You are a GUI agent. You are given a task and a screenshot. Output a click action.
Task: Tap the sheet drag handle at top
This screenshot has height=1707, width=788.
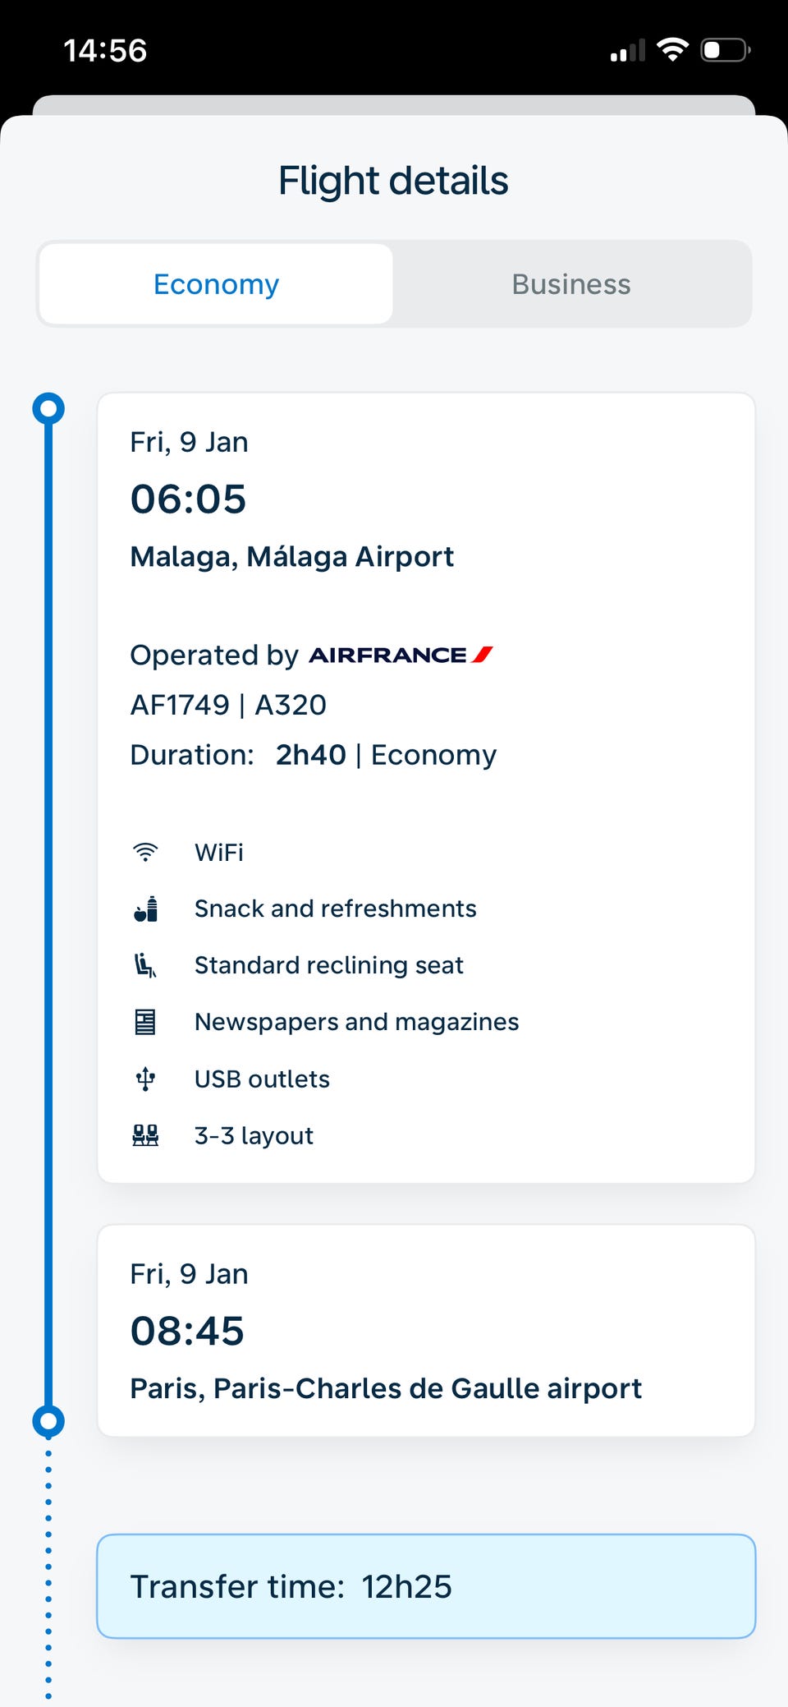[394, 105]
